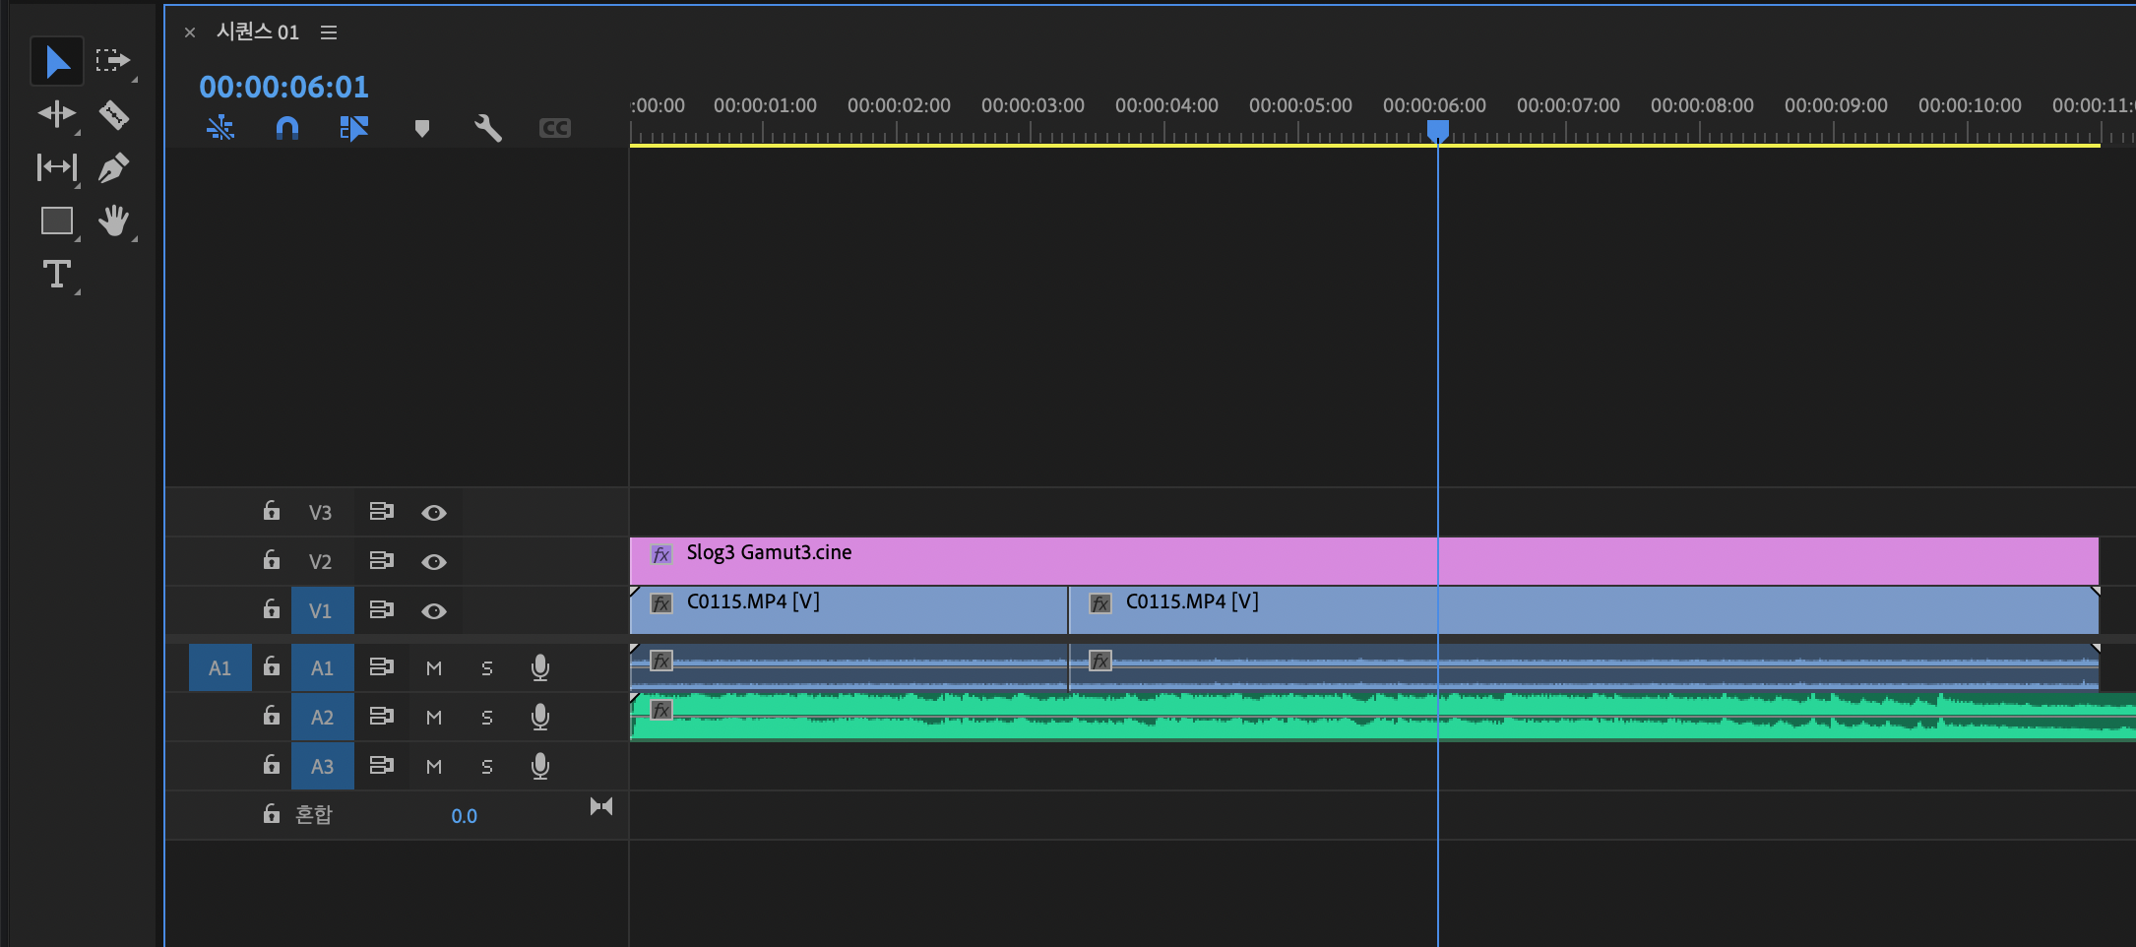Toggle insert sequences as nests button
The image size is (2136, 947).
(x=220, y=128)
